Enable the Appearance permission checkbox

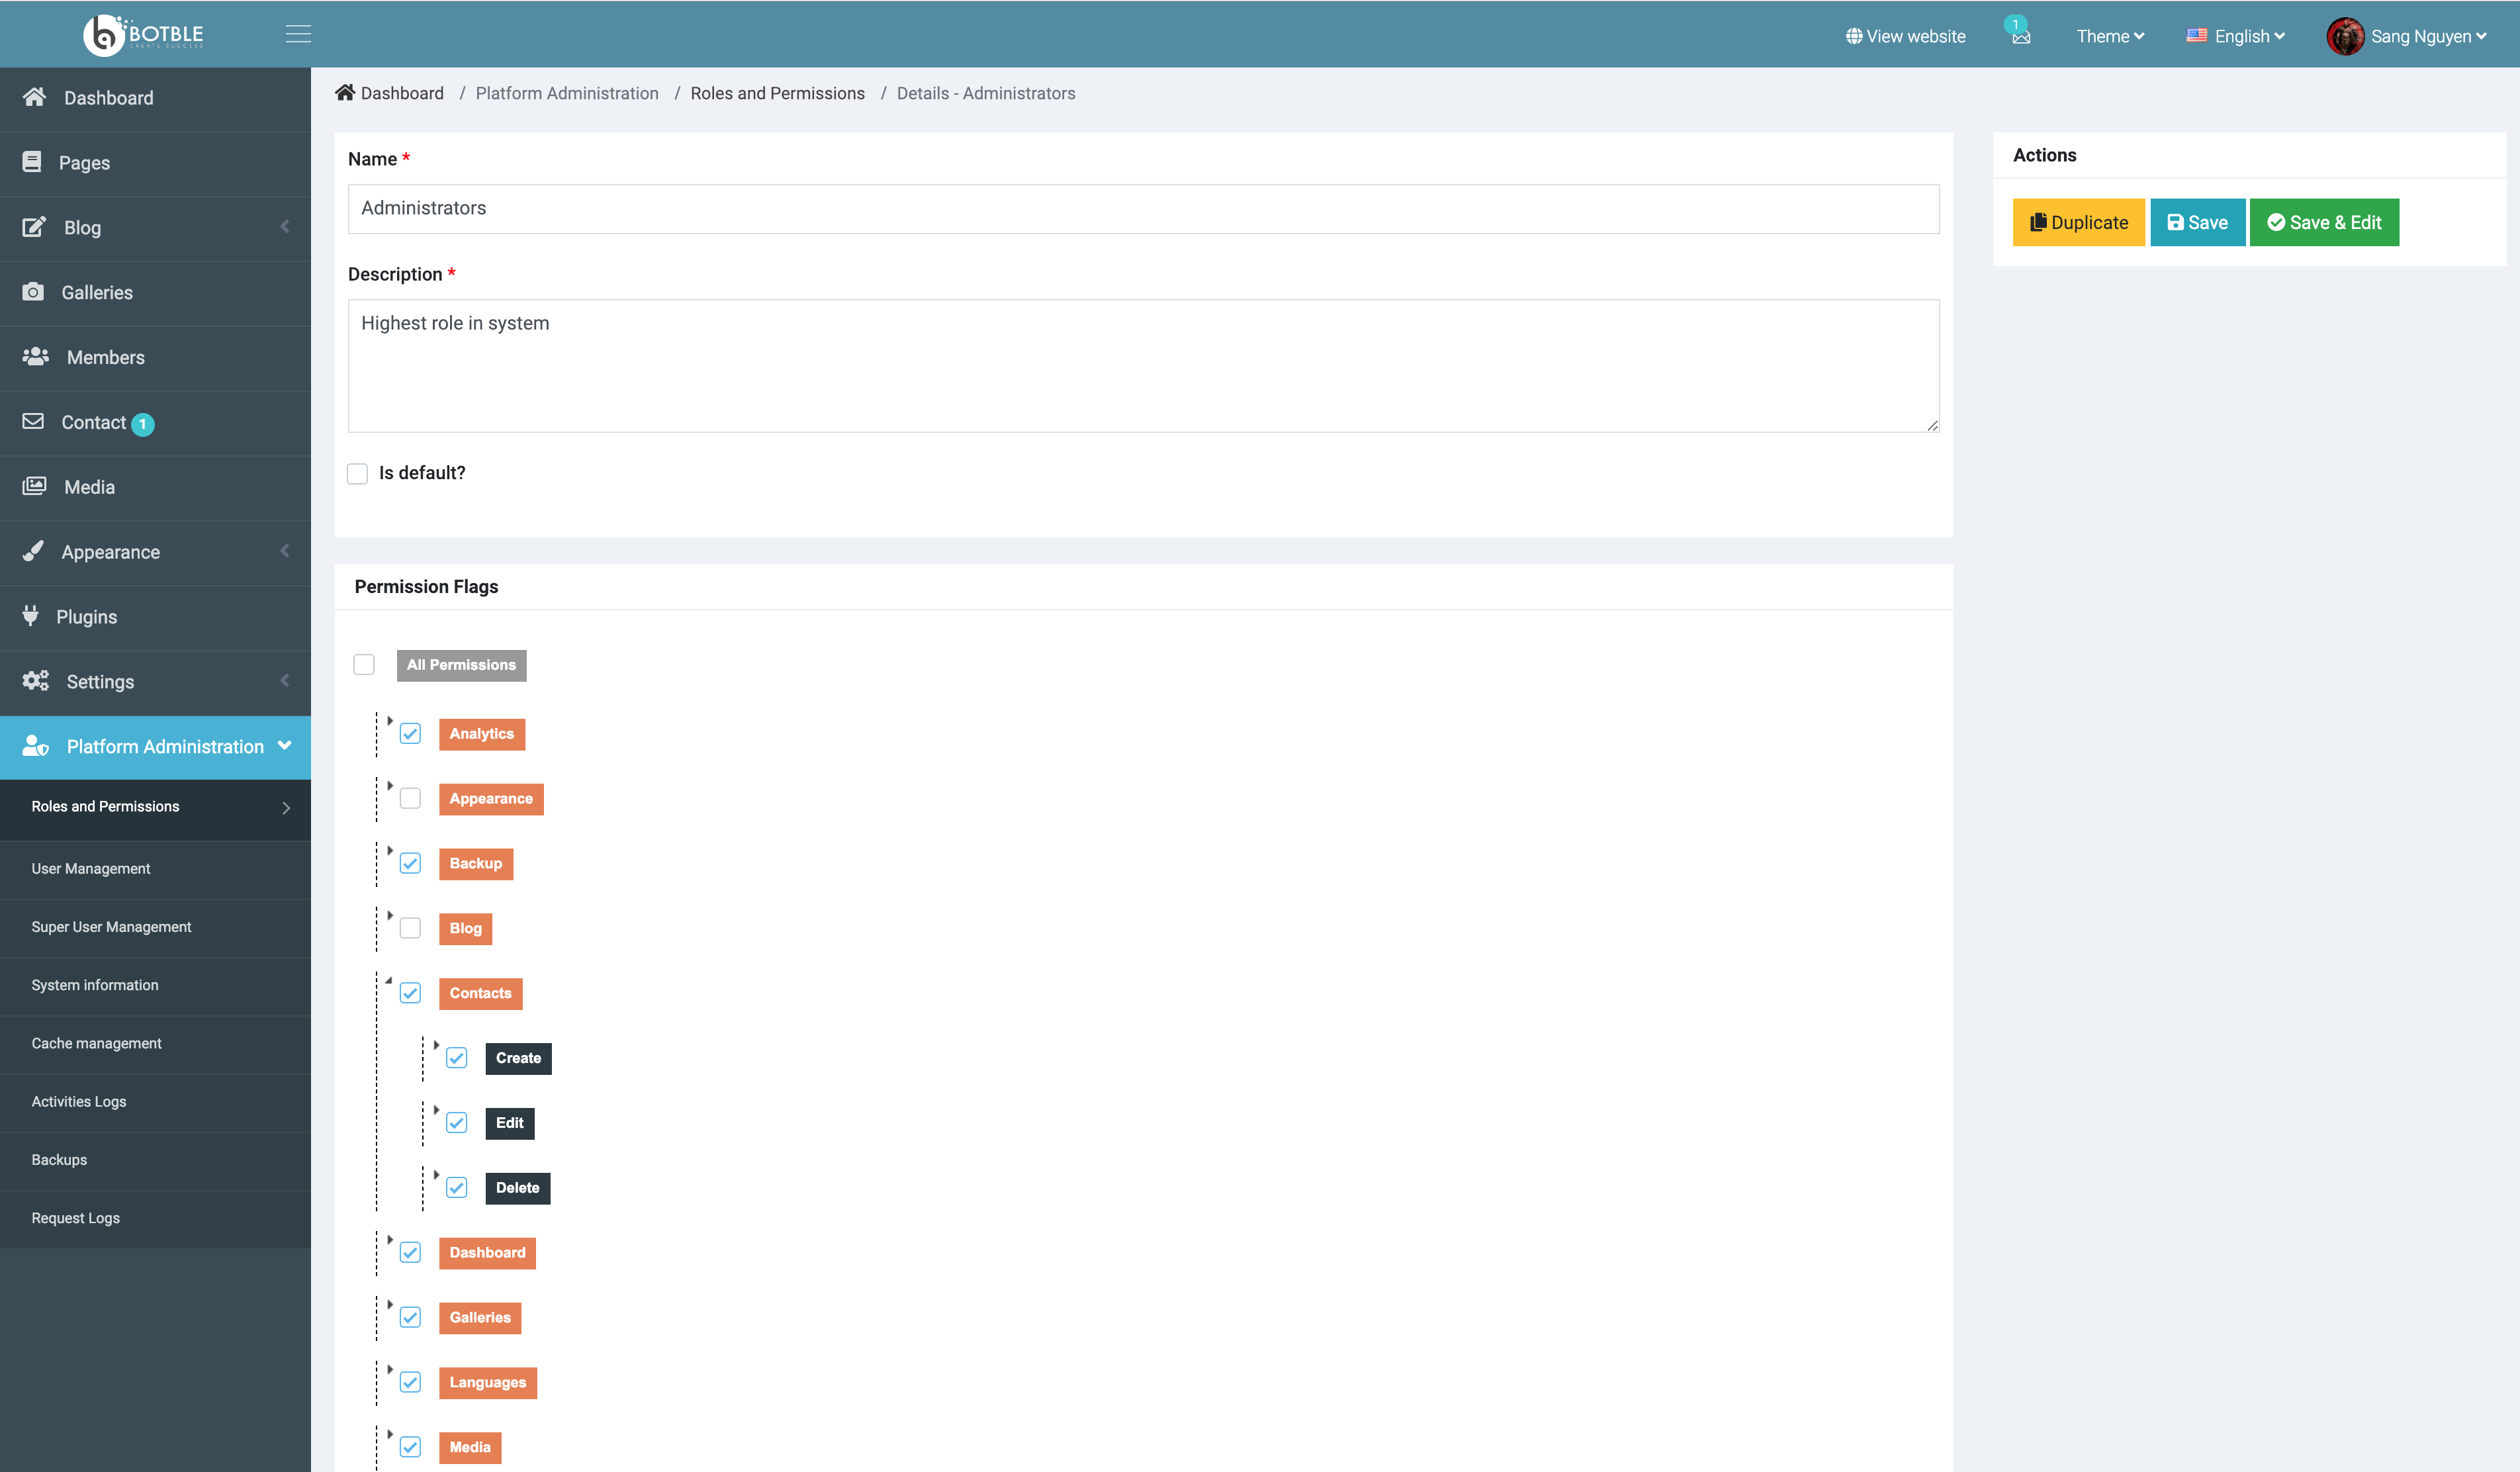point(410,798)
